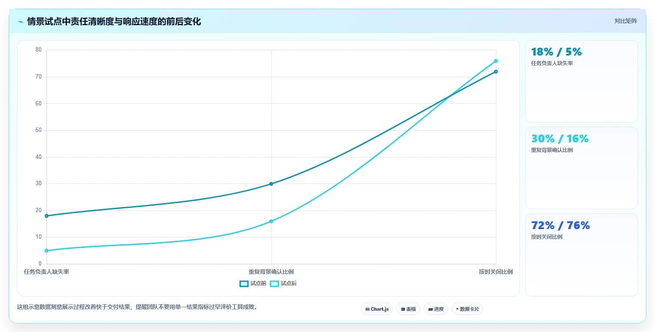This screenshot has width=655, height=332.
Task: Click the 按时关闭比例 x-axis label
Action: pos(496,272)
